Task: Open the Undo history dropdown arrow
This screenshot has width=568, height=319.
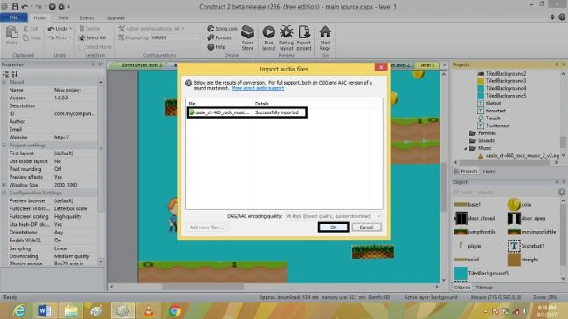Action: pyautogui.click(x=71, y=29)
